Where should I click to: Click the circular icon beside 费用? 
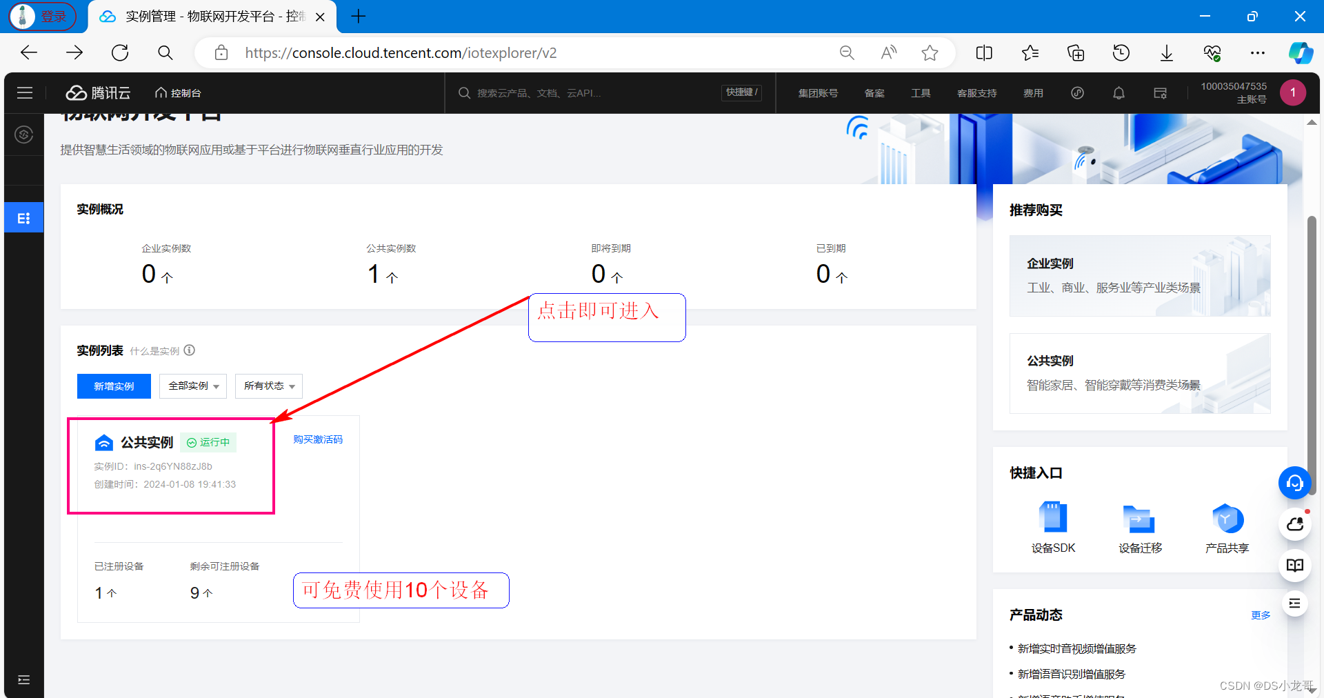1077,92
